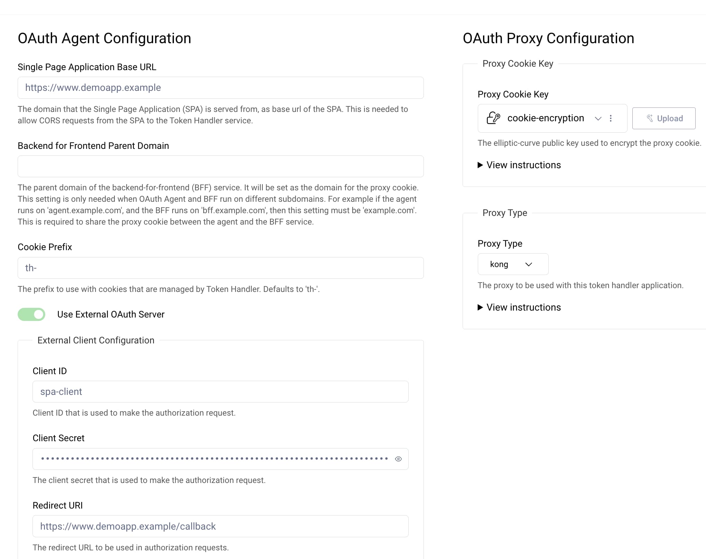Viewport: 706px width, 559px height.
Task: Click the key glyph inside the Upload button
Action: point(649,118)
